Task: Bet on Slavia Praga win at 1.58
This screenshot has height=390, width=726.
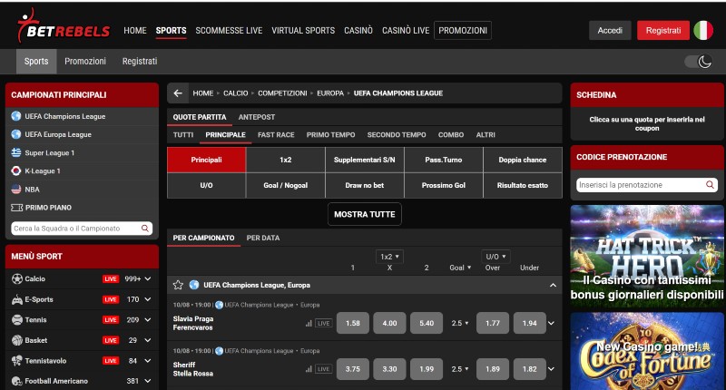Action: coord(353,324)
